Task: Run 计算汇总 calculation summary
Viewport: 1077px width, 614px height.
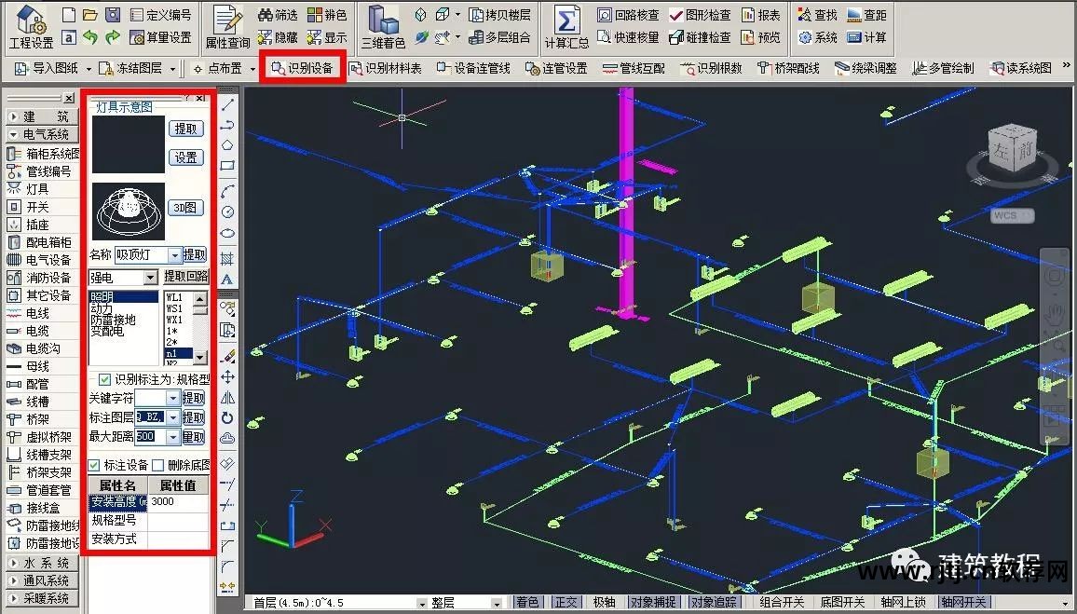Action: coord(566,26)
